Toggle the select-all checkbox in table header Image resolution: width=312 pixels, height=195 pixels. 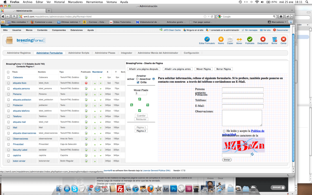tap(8, 72)
